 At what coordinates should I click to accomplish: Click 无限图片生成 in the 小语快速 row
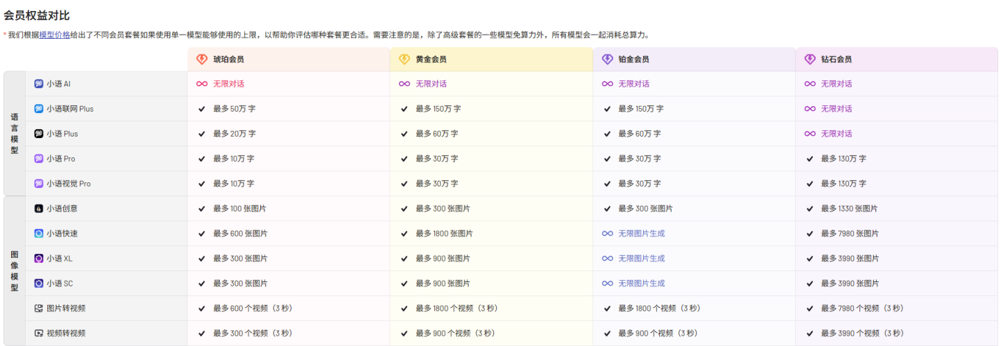click(641, 234)
